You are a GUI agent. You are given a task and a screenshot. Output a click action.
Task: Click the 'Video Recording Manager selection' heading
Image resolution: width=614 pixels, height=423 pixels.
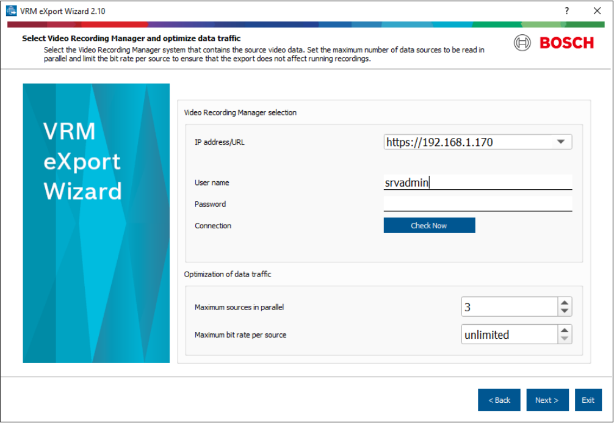tap(240, 112)
